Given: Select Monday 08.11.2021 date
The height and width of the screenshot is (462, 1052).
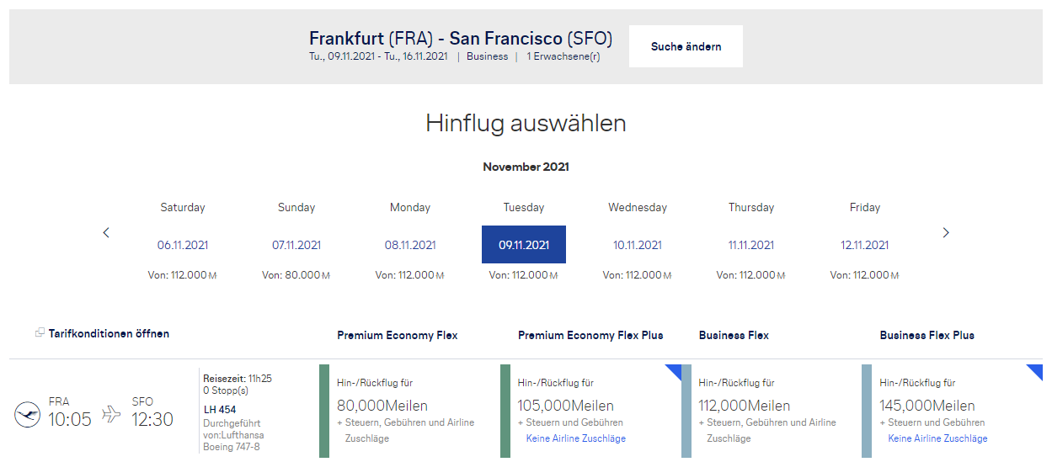Looking at the screenshot, I should point(410,245).
